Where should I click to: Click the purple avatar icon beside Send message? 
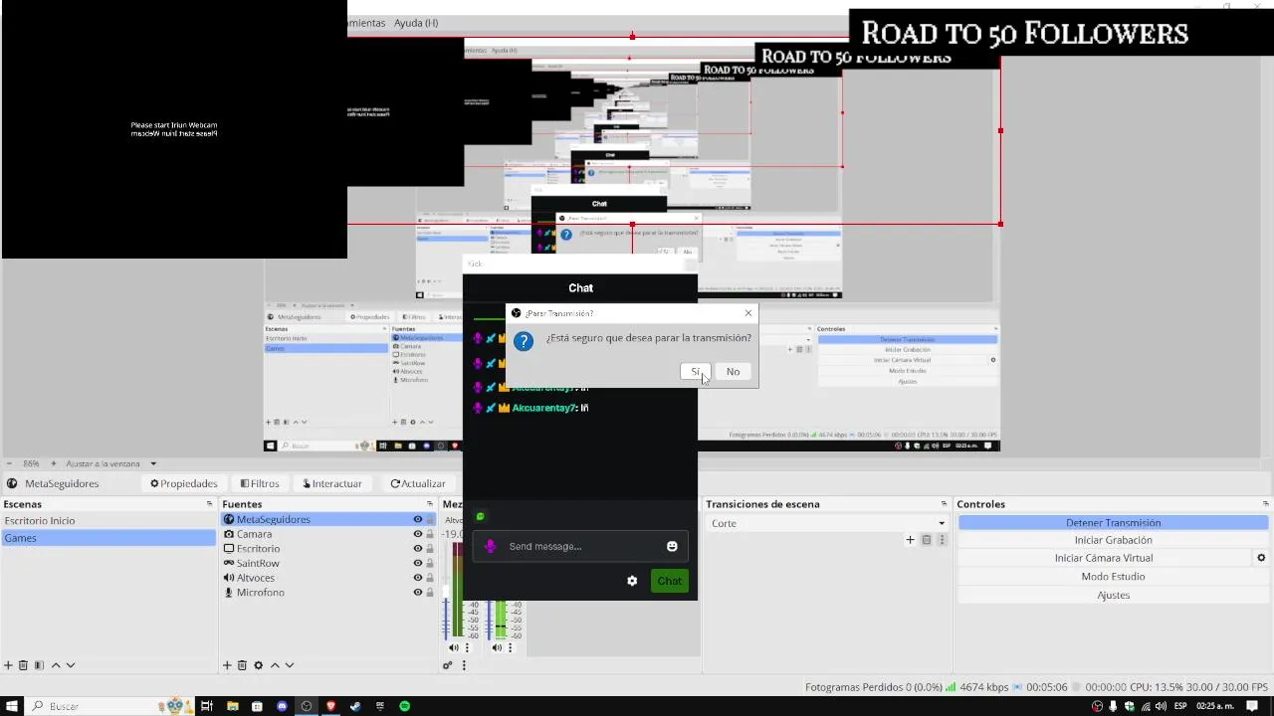[x=490, y=546]
